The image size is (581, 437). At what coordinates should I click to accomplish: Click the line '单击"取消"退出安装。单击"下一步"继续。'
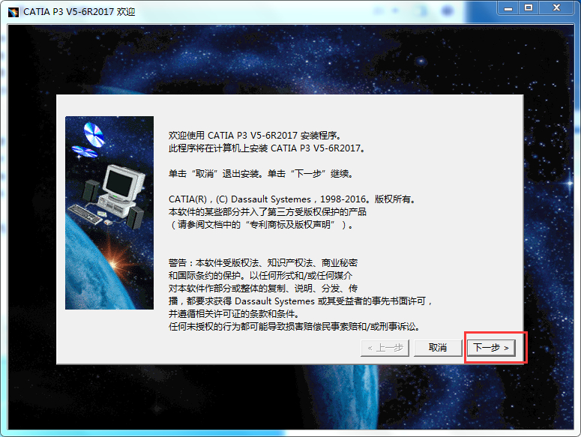[x=261, y=174]
